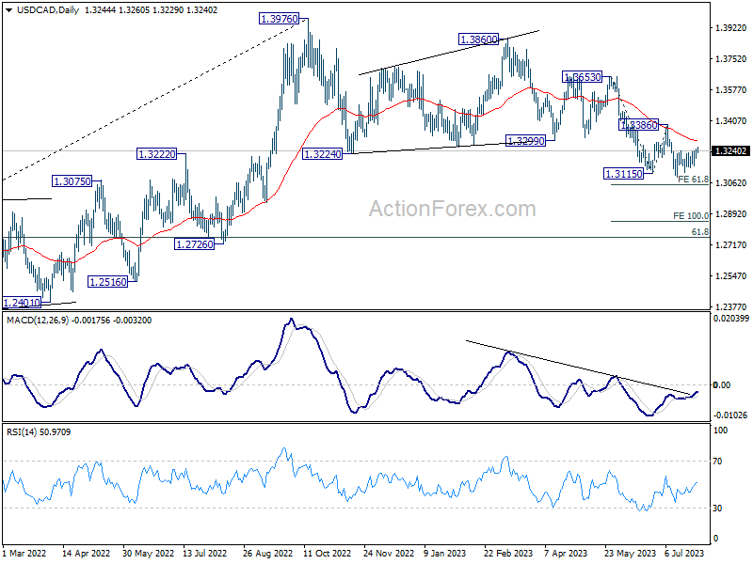Click the 1.39220 price axis value
The width and height of the screenshot is (753, 564).
tap(731, 28)
